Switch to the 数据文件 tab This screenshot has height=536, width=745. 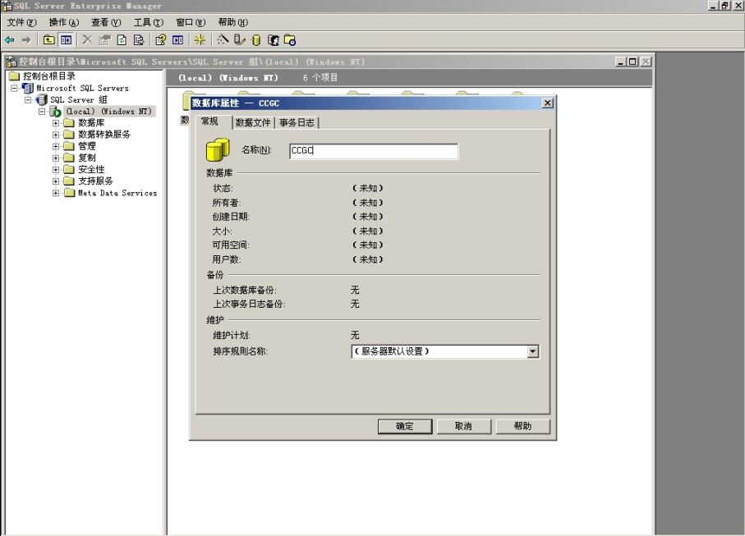pyautogui.click(x=253, y=122)
